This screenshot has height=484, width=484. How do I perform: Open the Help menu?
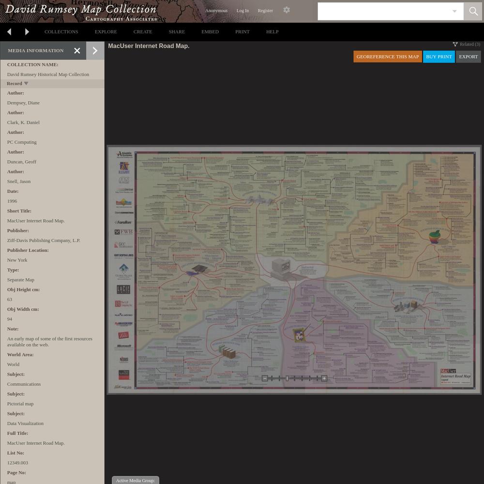[x=272, y=32]
